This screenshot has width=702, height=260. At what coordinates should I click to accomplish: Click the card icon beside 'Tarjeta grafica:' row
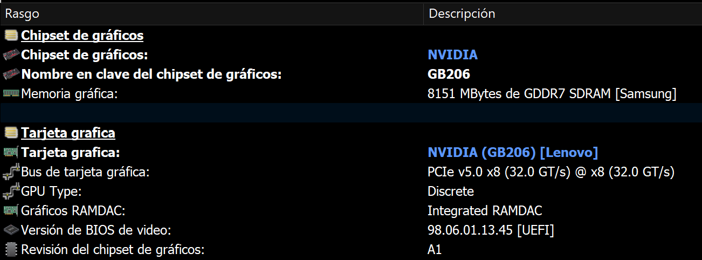pyautogui.click(x=11, y=153)
